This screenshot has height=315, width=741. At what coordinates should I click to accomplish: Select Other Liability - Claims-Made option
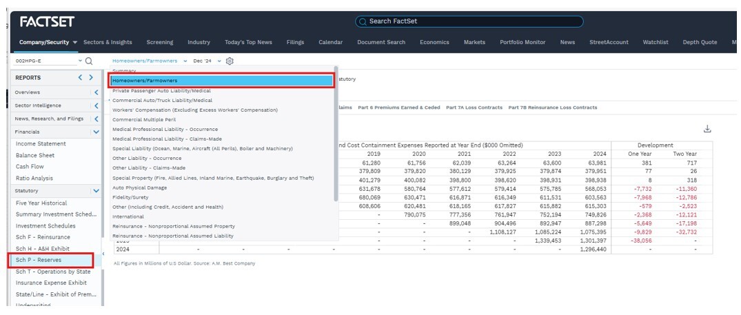click(x=149, y=168)
